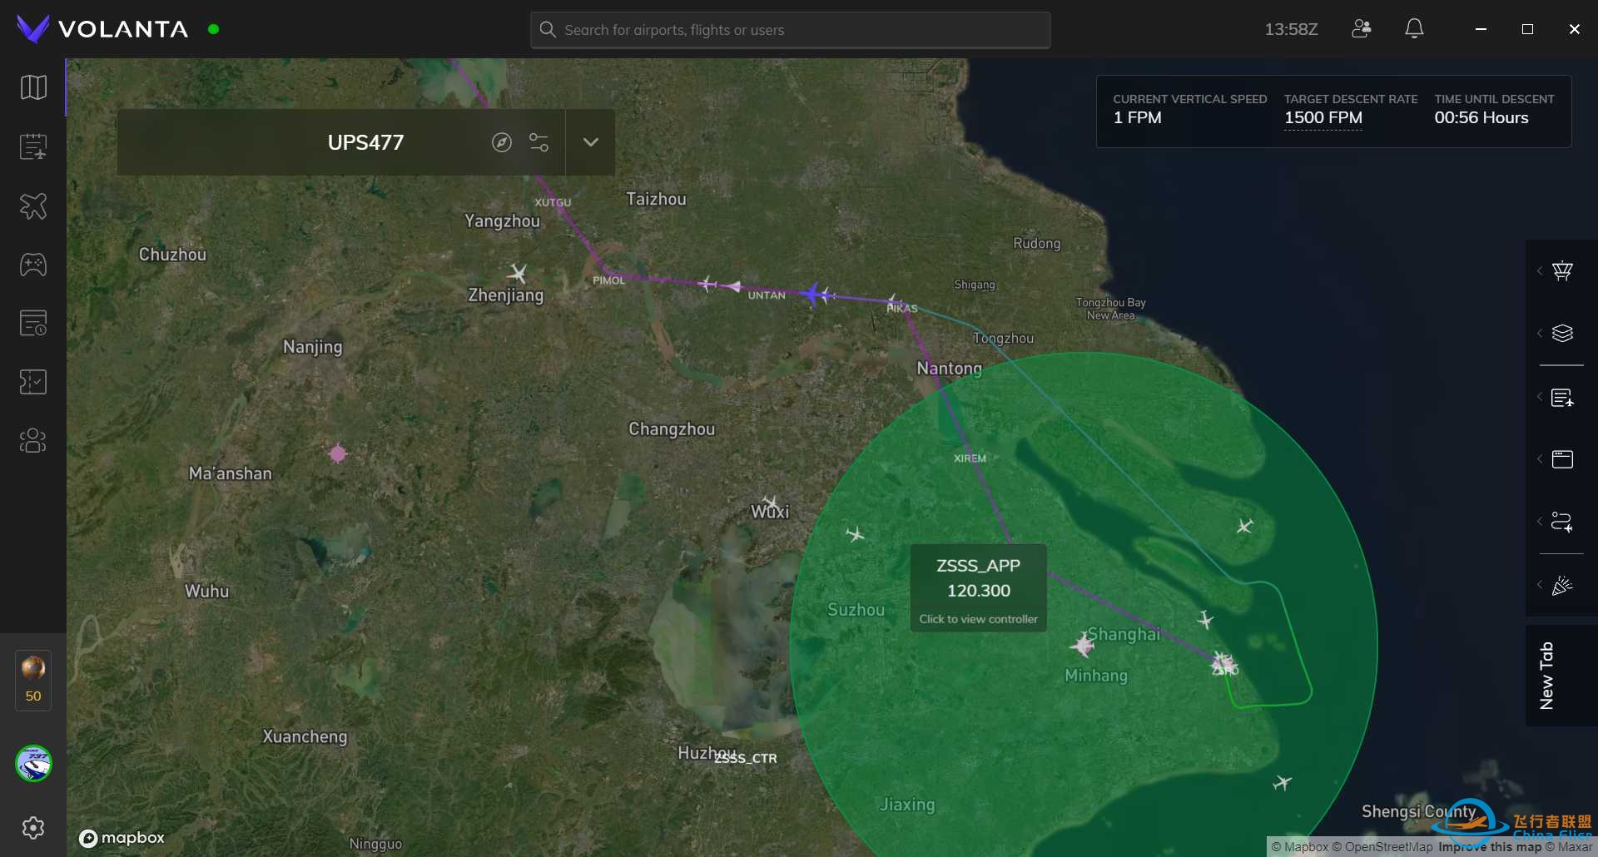Click the green connection status dot
This screenshot has width=1598, height=857.
coord(214,29)
